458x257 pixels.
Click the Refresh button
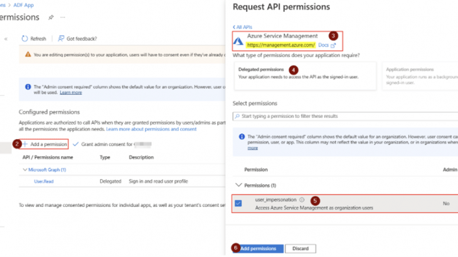click(x=34, y=38)
